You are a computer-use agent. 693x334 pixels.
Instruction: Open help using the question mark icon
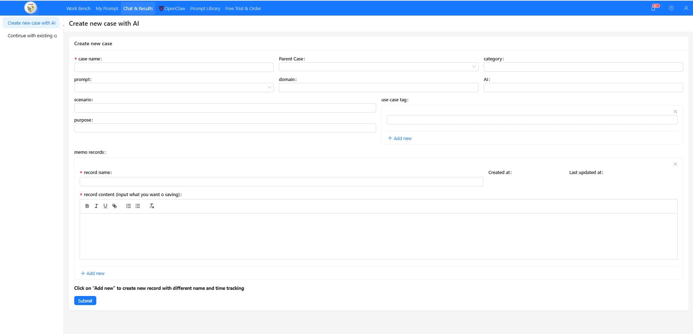[x=671, y=8]
